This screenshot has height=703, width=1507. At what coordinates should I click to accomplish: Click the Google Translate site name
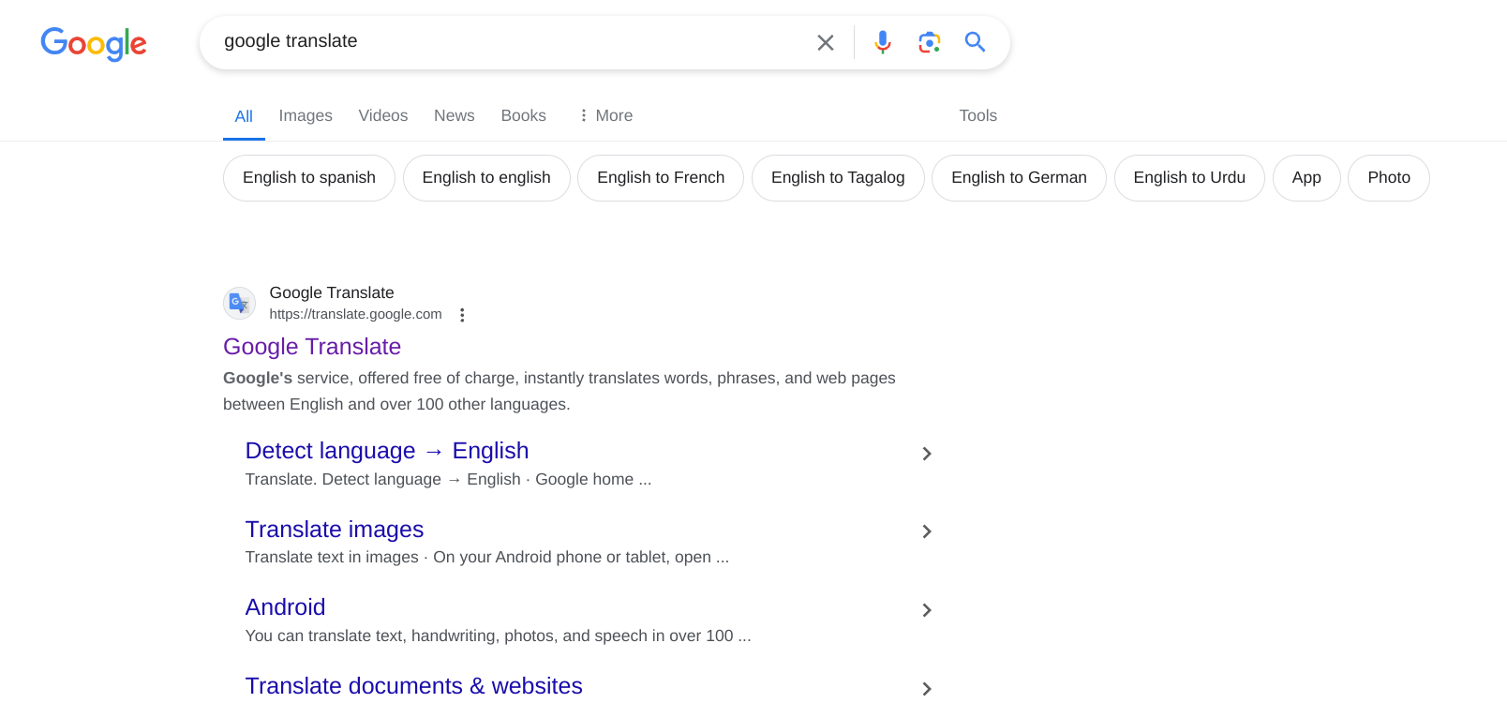pyautogui.click(x=332, y=292)
